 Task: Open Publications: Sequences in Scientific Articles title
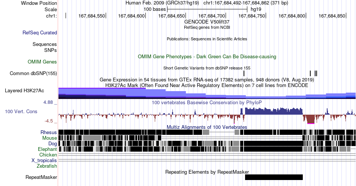pyautogui.click(x=207, y=39)
